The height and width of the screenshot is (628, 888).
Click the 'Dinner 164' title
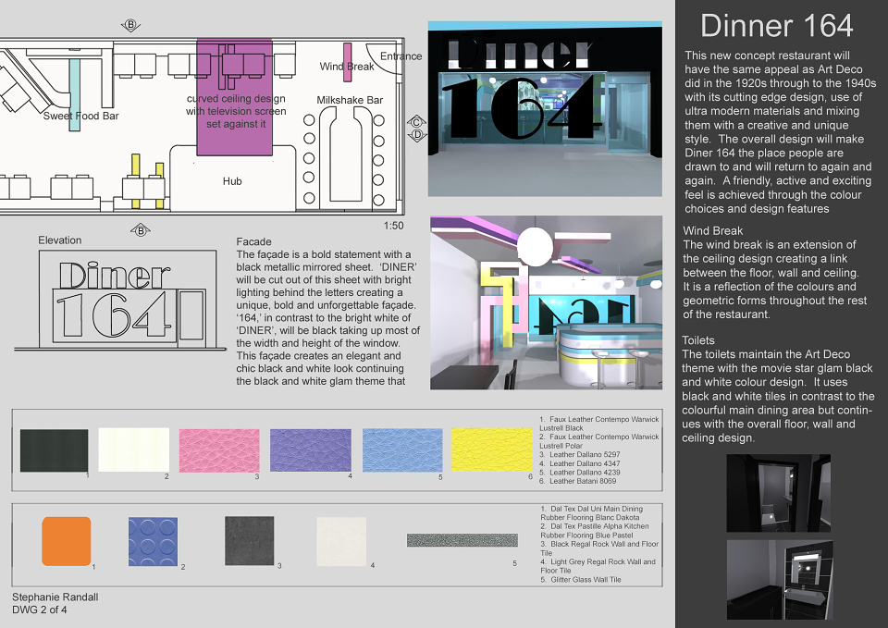click(776, 26)
